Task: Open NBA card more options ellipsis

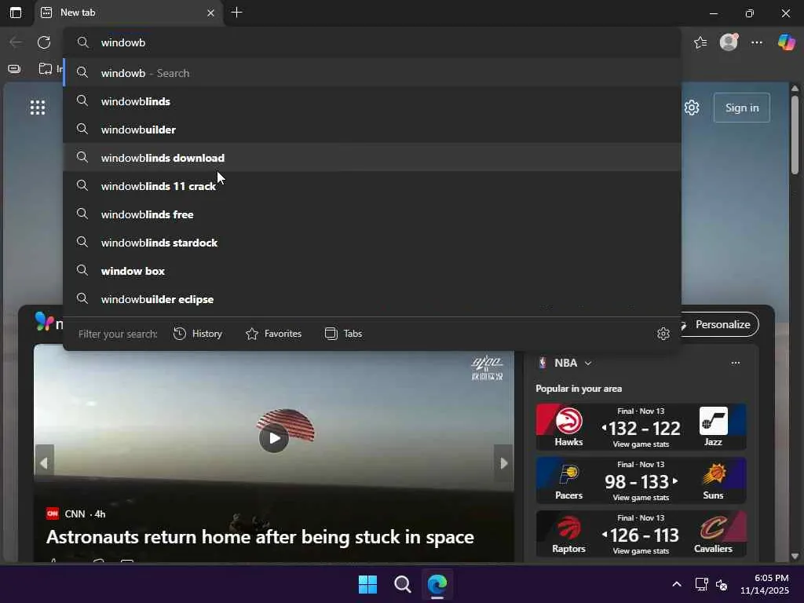Action: [735, 363]
